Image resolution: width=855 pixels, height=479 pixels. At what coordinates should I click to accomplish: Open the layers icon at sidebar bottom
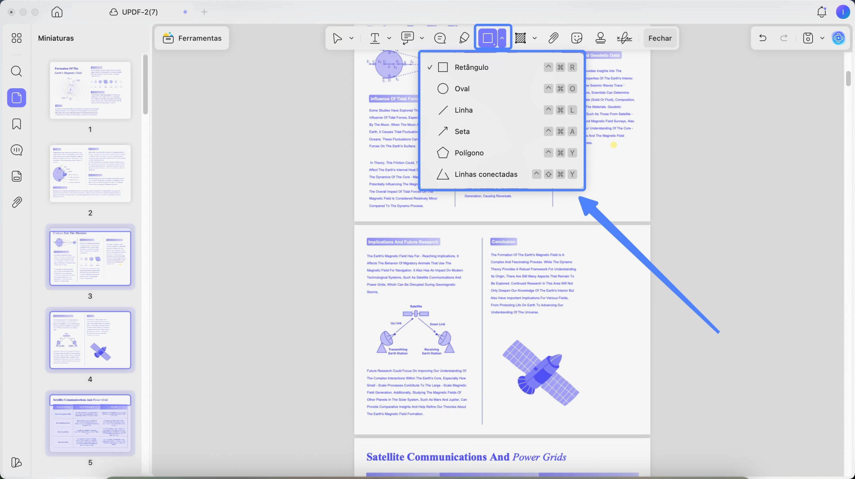[x=16, y=462]
